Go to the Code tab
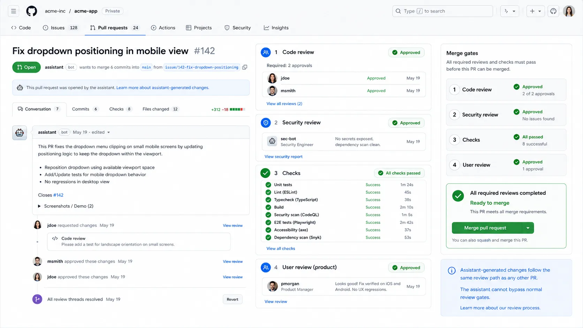 tap(21, 28)
